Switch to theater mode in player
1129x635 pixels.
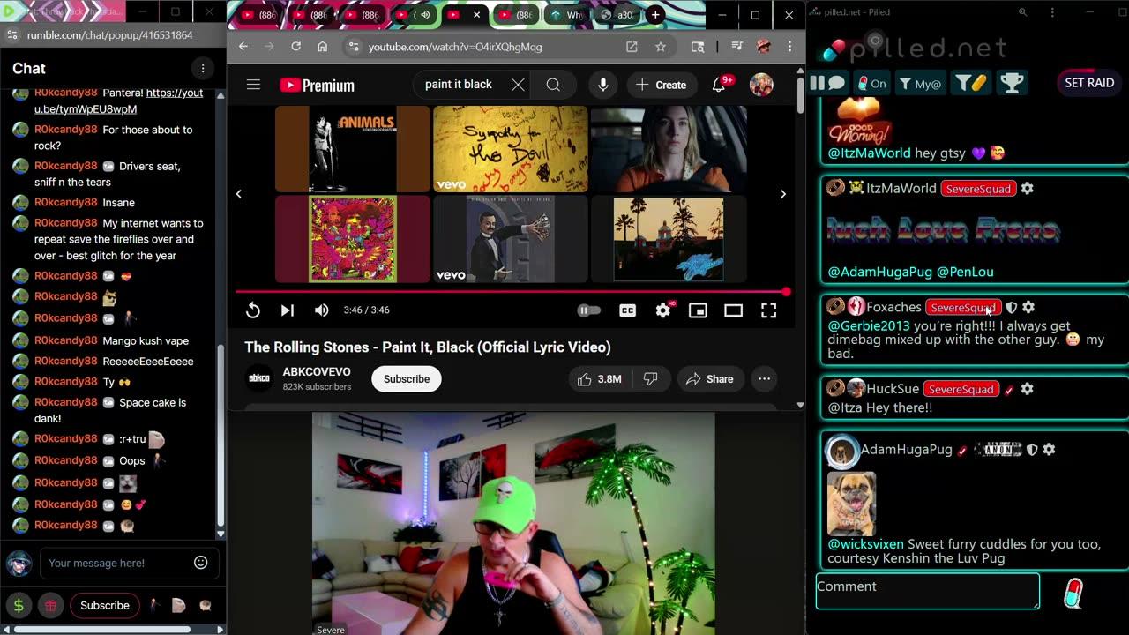point(733,310)
